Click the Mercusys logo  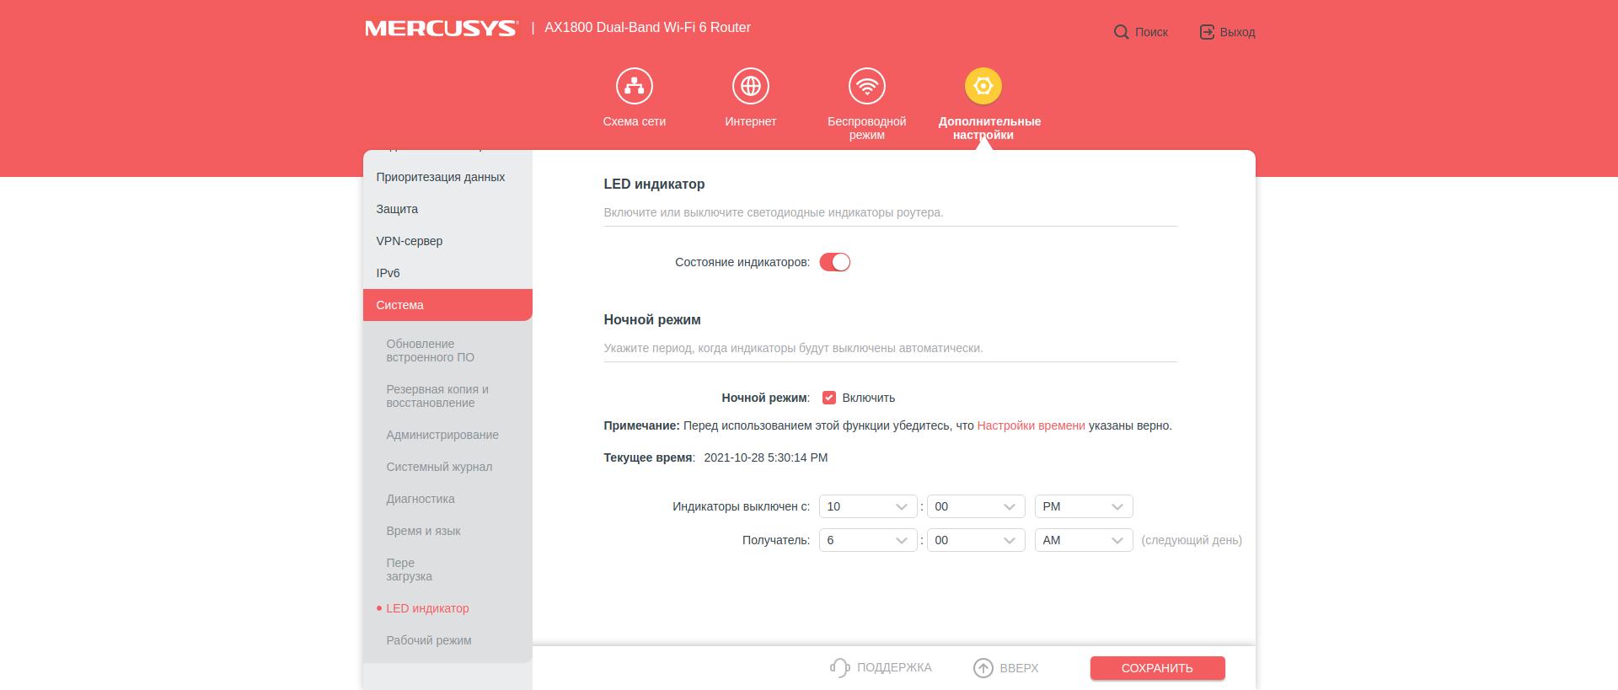pyautogui.click(x=441, y=28)
